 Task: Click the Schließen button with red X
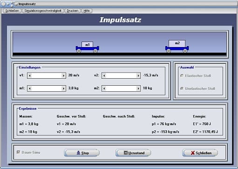coord(200,153)
